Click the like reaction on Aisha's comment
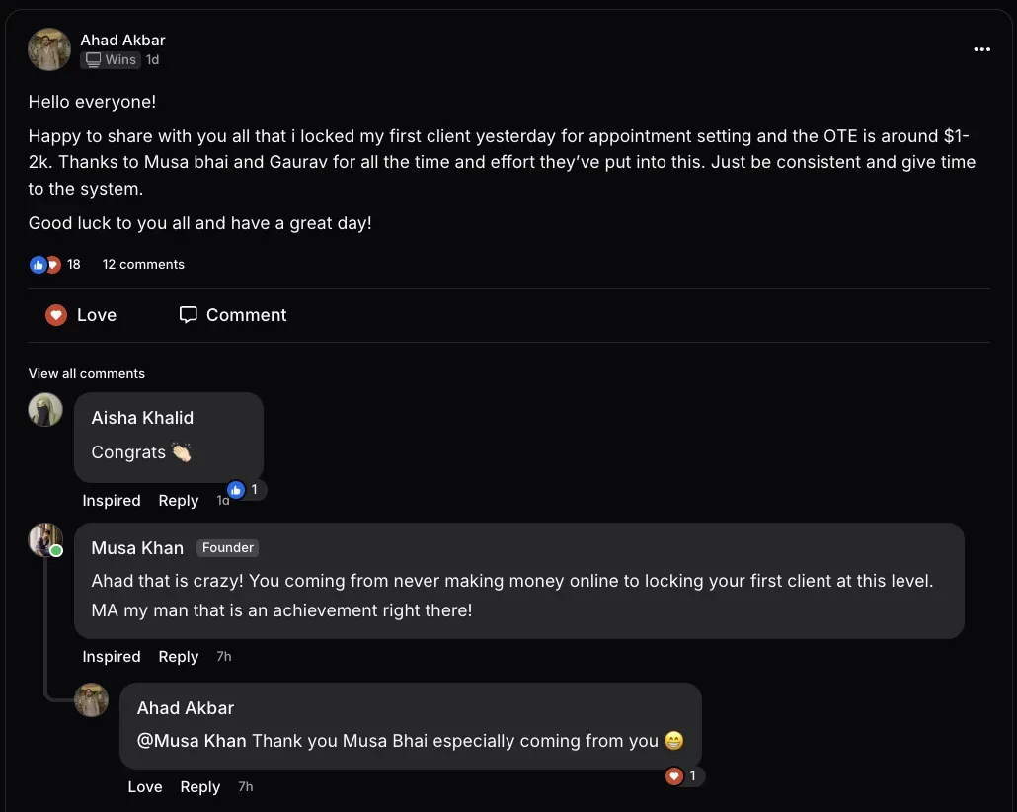This screenshot has width=1017, height=812. 236,490
